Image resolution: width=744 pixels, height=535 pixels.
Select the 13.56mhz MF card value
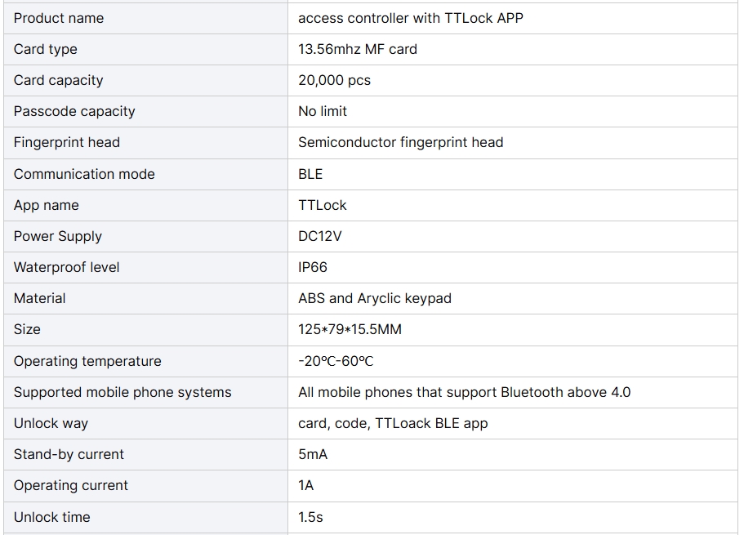pyautogui.click(x=357, y=49)
